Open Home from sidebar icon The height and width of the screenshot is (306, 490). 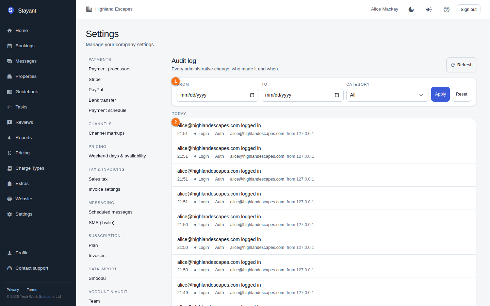pos(10,31)
